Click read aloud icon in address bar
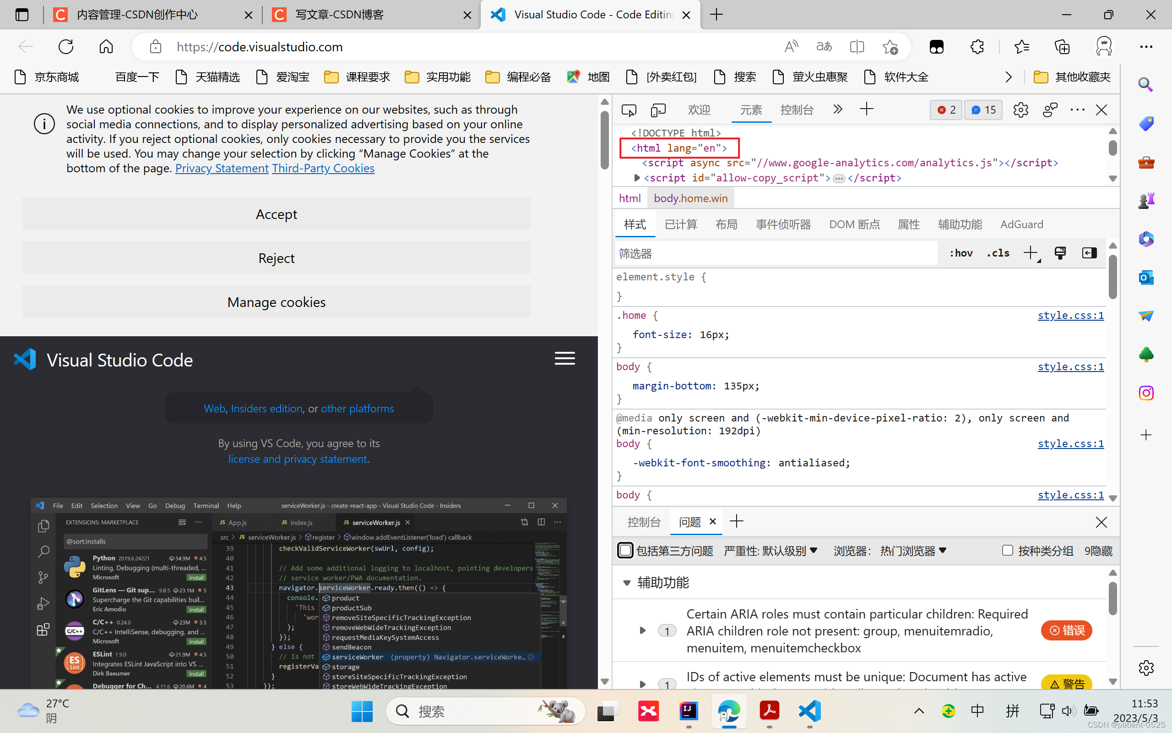The height and width of the screenshot is (733, 1172). tap(791, 47)
